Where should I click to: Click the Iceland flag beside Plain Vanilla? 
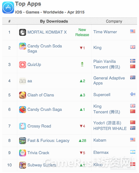[x=133, y=61]
